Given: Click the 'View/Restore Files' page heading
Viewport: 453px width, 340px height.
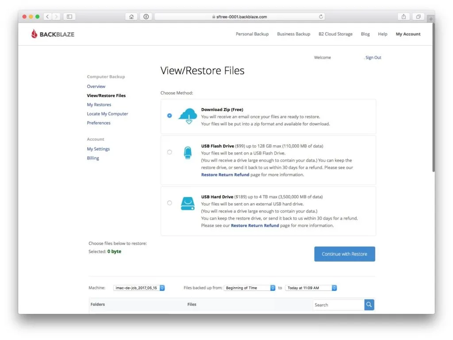Looking at the screenshot, I should click(x=202, y=70).
